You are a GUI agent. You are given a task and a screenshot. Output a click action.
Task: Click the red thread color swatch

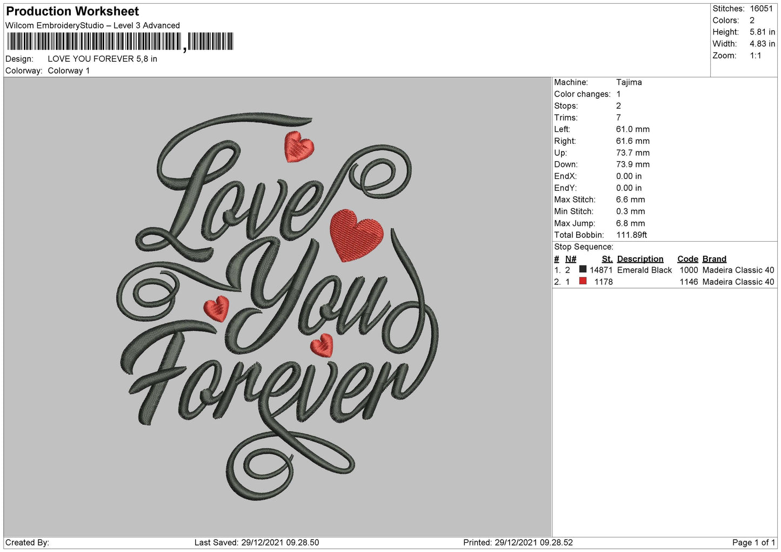(583, 281)
